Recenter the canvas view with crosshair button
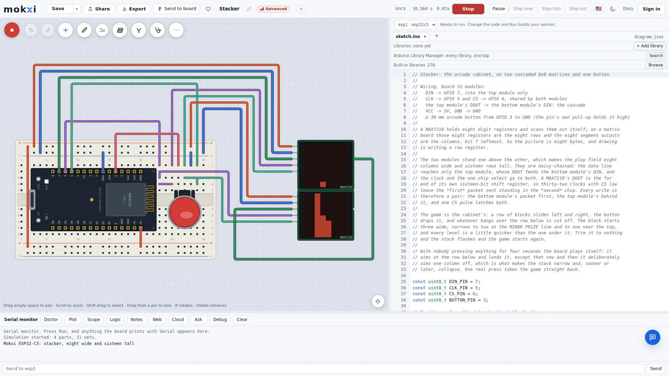The width and height of the screenshot is (669, 376). [378, 301]
